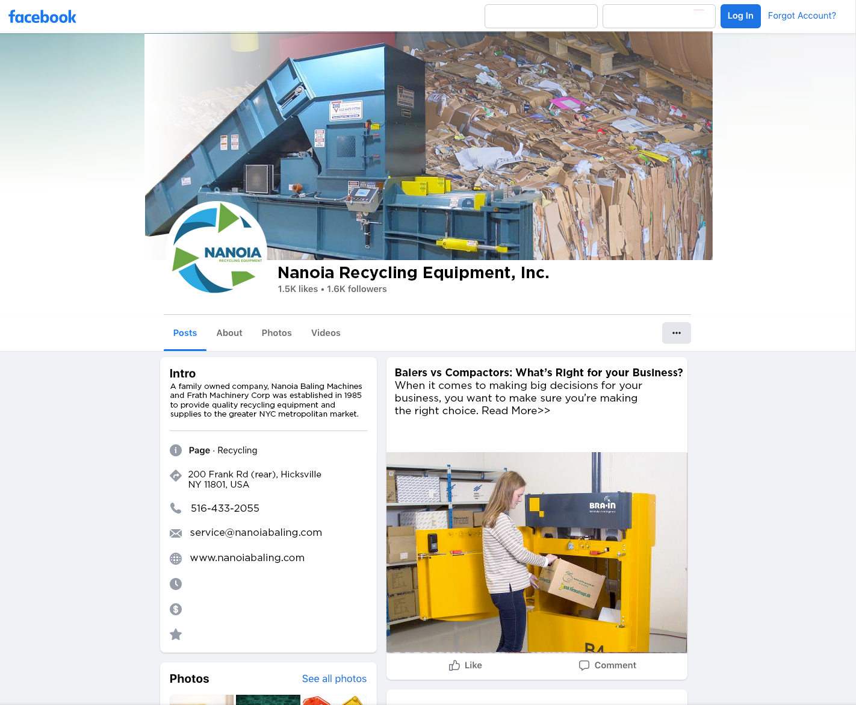The width and height of the screenshot is (856, 705).
Task: Open the three-dot more options menu
Action: pos(677,333)
